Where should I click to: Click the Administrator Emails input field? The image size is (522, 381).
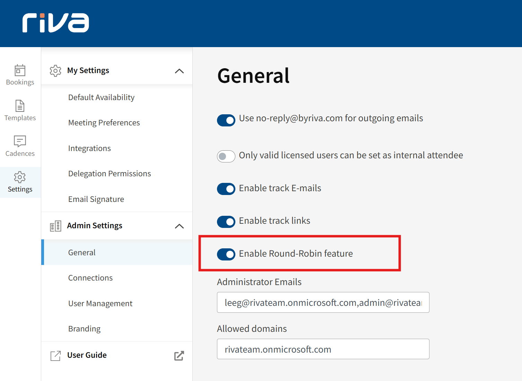click(x=323, y=302)
